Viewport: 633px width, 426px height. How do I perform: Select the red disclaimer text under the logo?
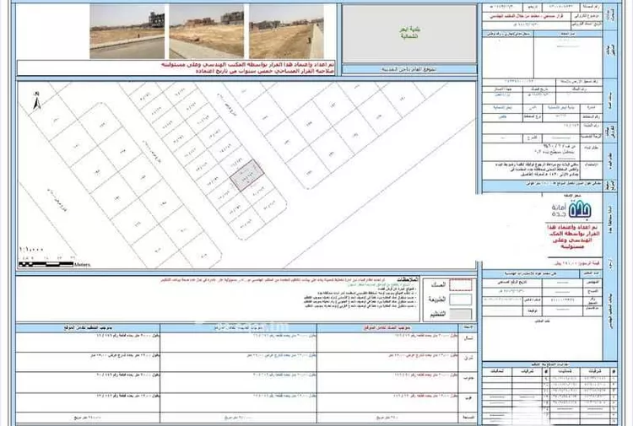pyautogui.click(x=574, y=237)
